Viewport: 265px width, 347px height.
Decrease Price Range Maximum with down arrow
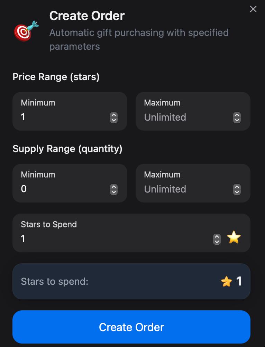237,120
